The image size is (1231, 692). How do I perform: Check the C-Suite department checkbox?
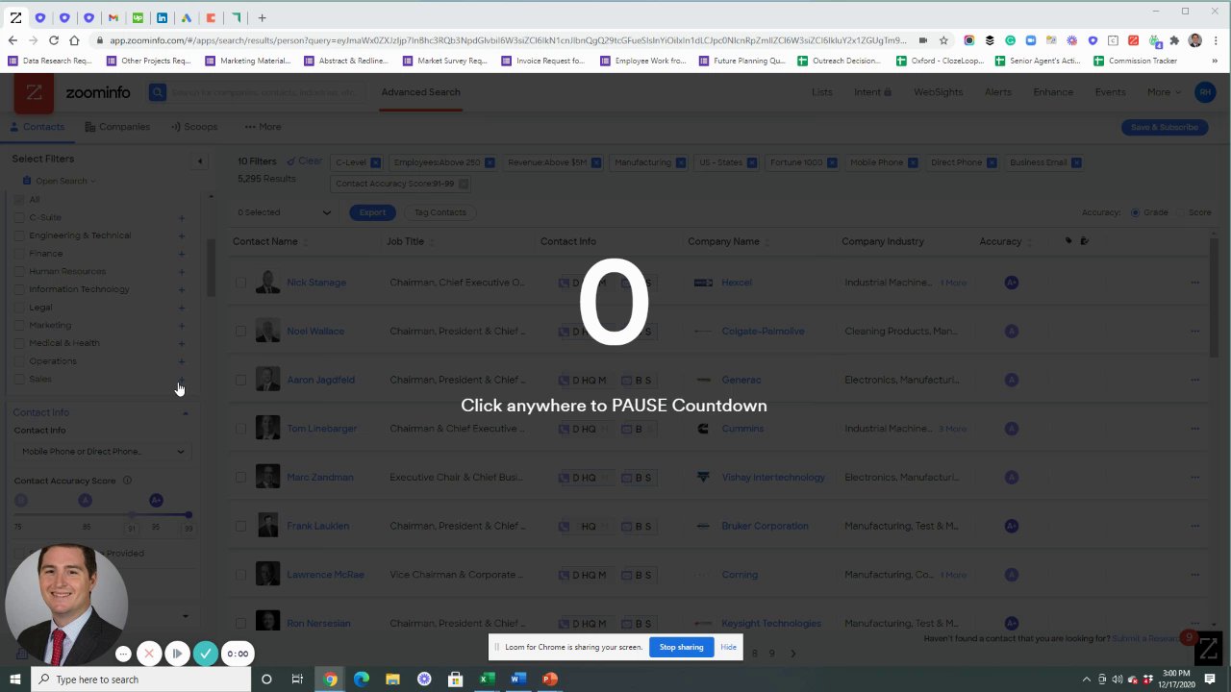pyautogui.click(x=19, y=218)
